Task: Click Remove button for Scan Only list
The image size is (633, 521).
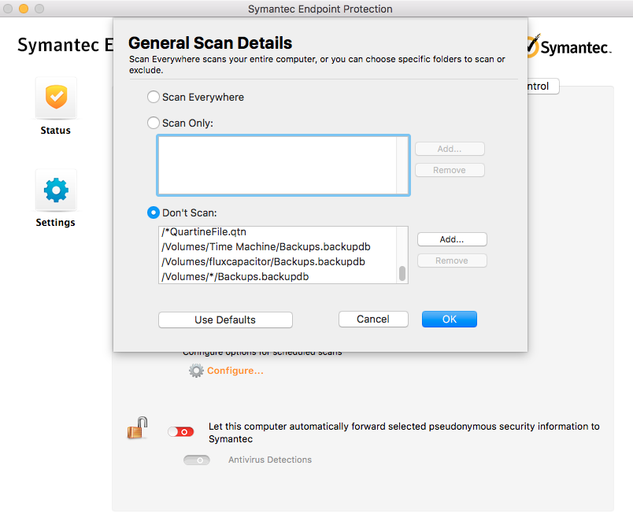Action: point(450,170)
